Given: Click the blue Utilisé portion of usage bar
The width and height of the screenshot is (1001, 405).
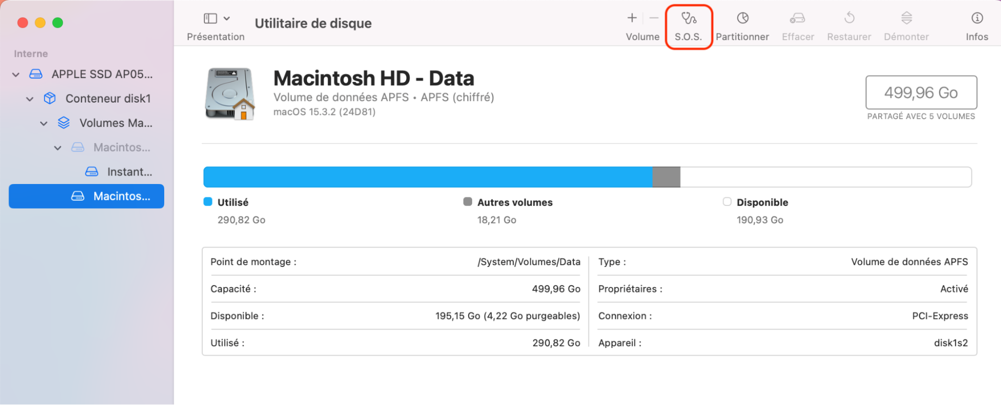Looking at the screenshot, I should tap(428, 177).
